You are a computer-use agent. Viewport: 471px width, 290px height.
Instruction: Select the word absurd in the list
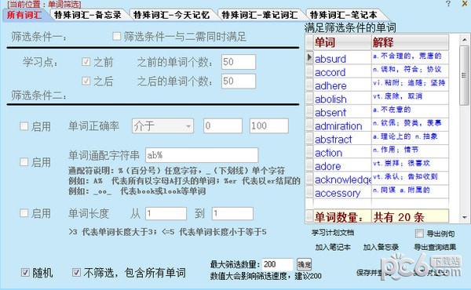tap(342, 57)
